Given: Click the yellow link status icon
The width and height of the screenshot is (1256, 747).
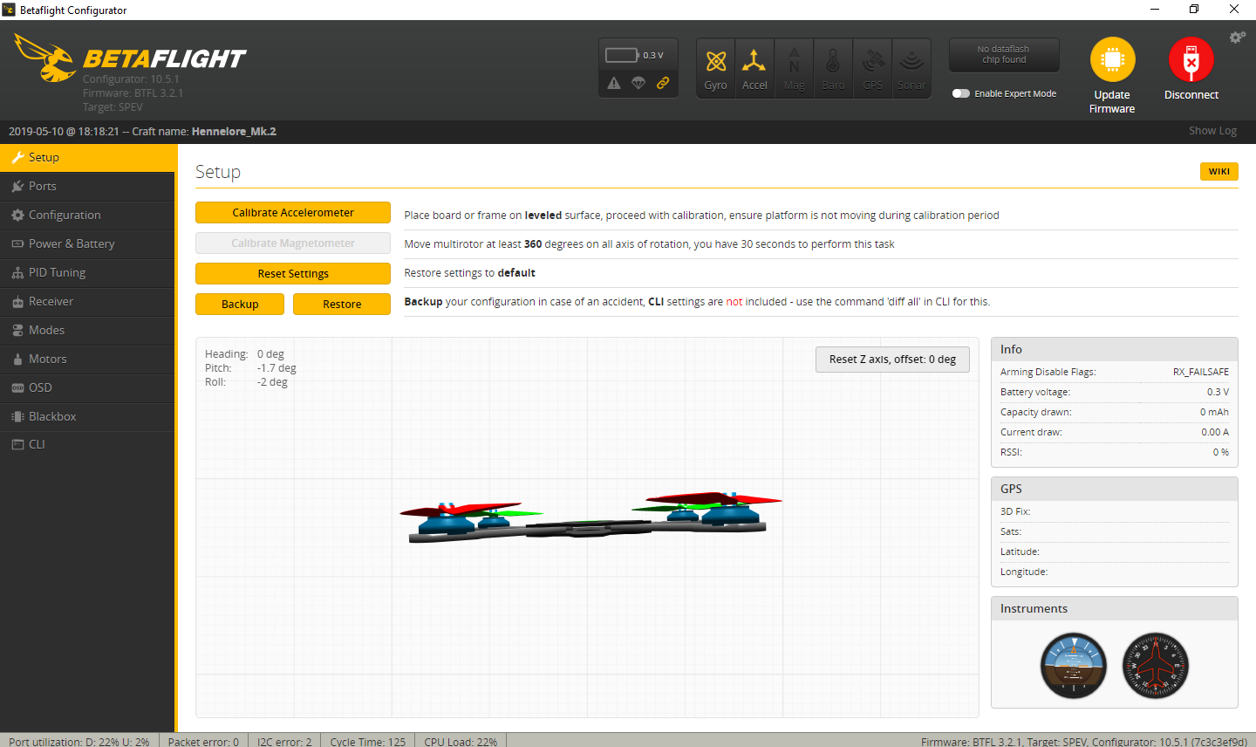Looking at the screenshot, I should 663,83.
